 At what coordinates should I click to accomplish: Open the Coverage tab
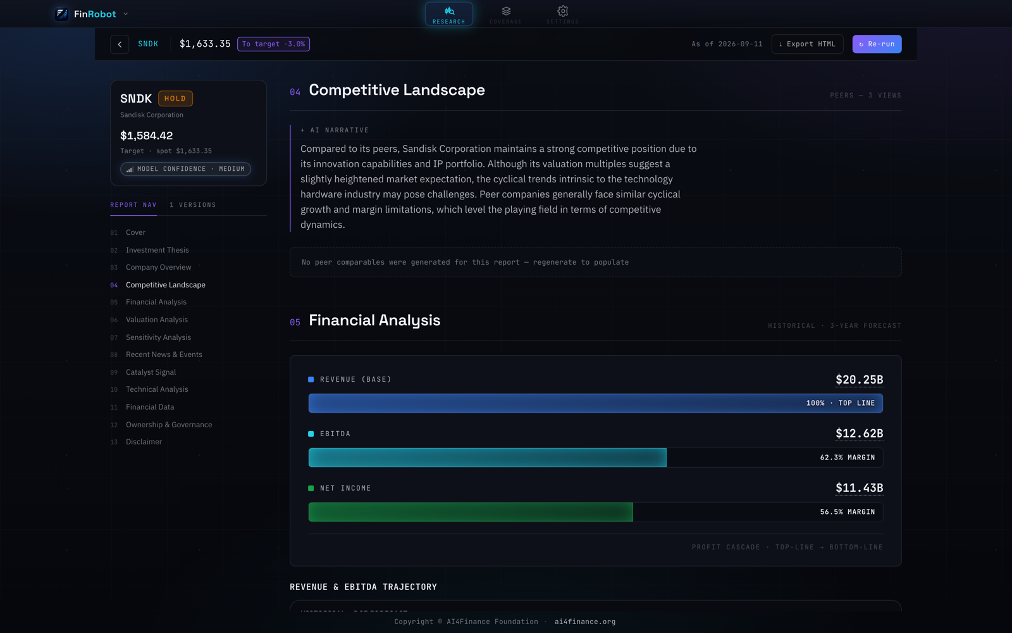tap(506, 14)
